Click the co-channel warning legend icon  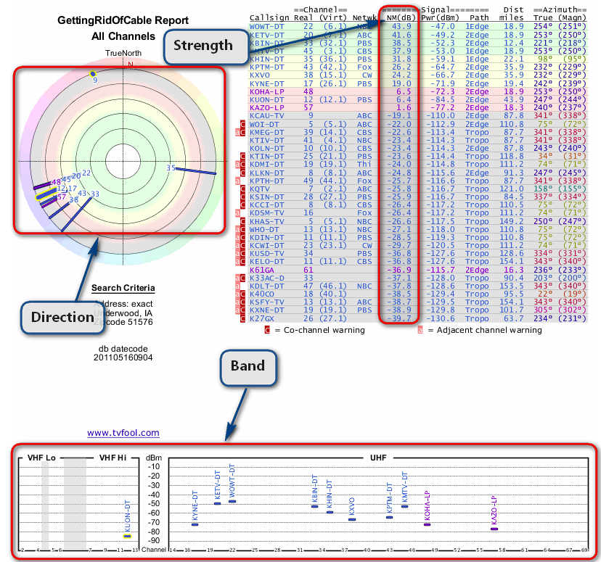[x=266, y=330]
